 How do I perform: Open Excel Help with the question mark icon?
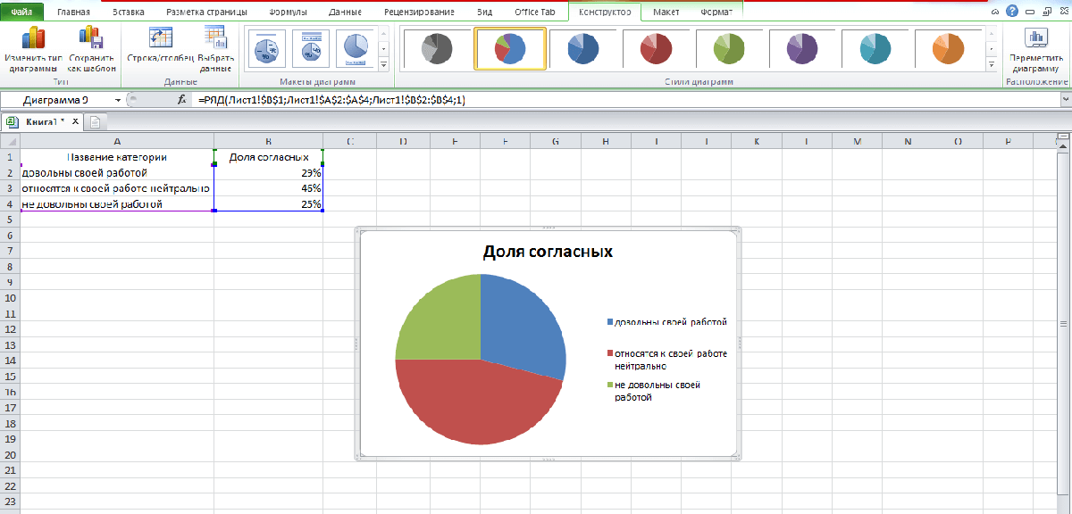point(1010,11)
